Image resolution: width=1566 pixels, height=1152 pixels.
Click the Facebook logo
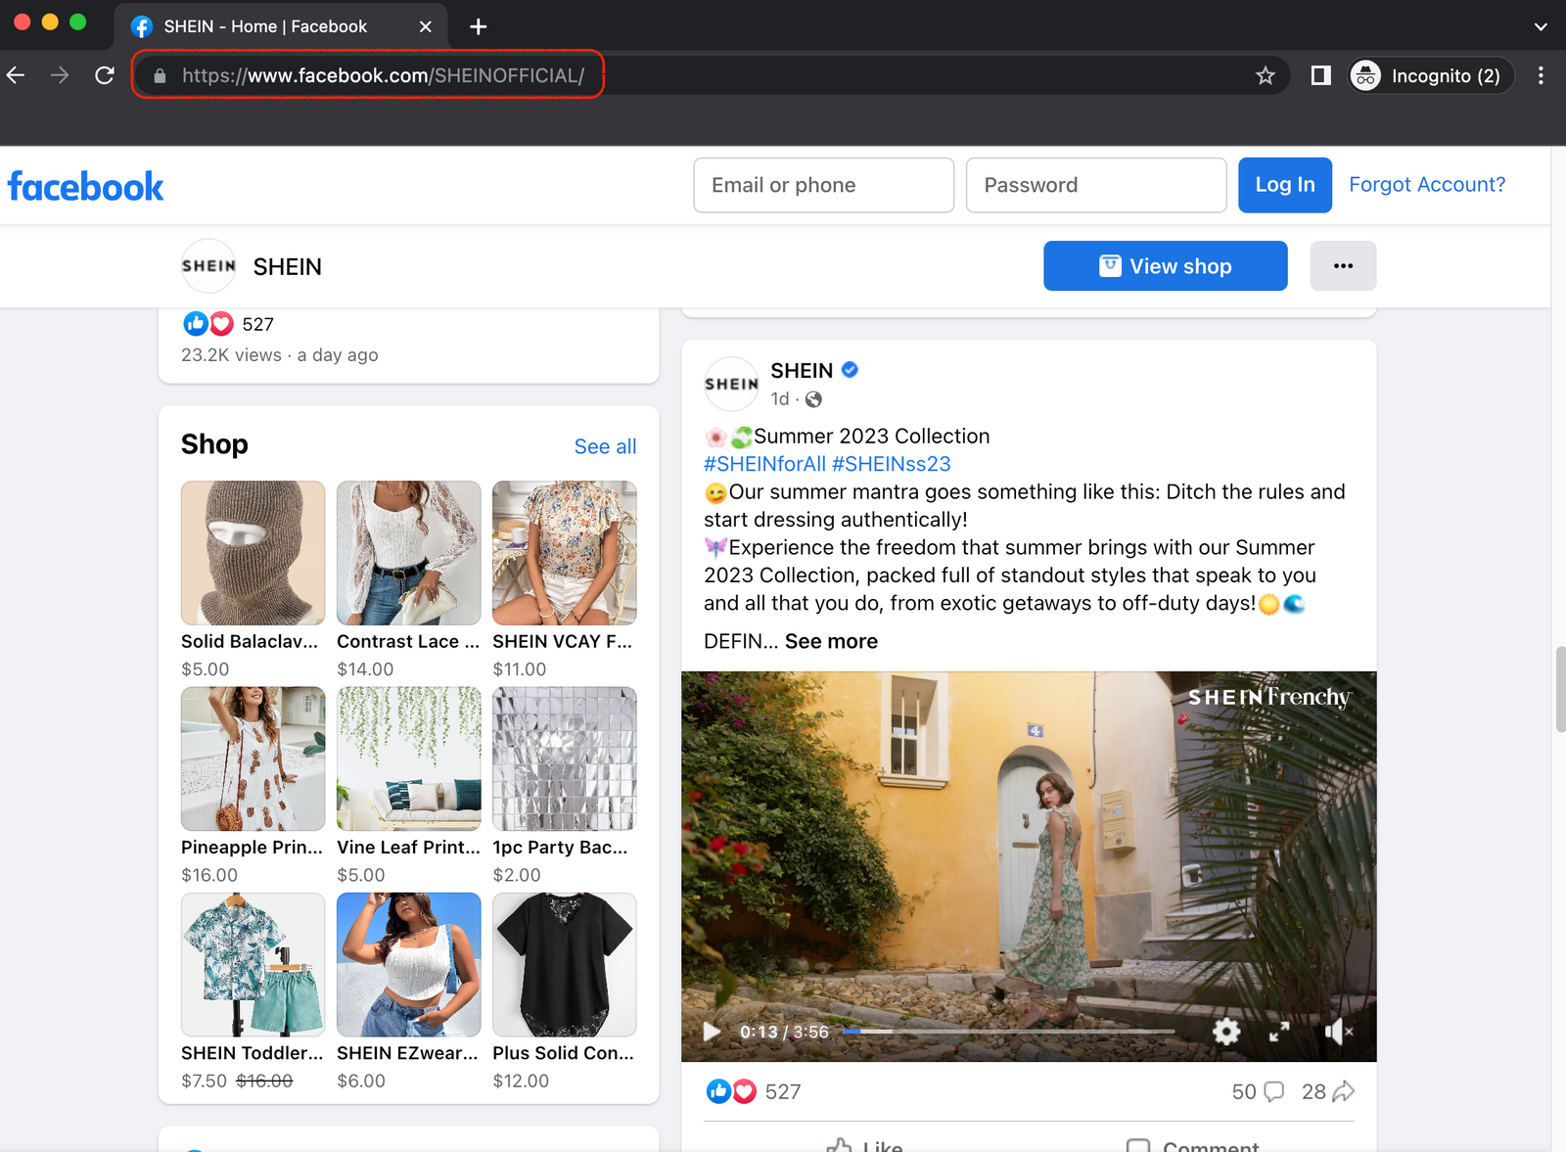click(85, 186)
